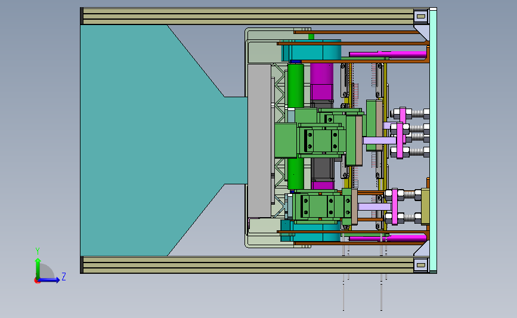517x318 pixels.
Task: Click the bottom-right corner bracket connector
Action: (x=421, y=265)
